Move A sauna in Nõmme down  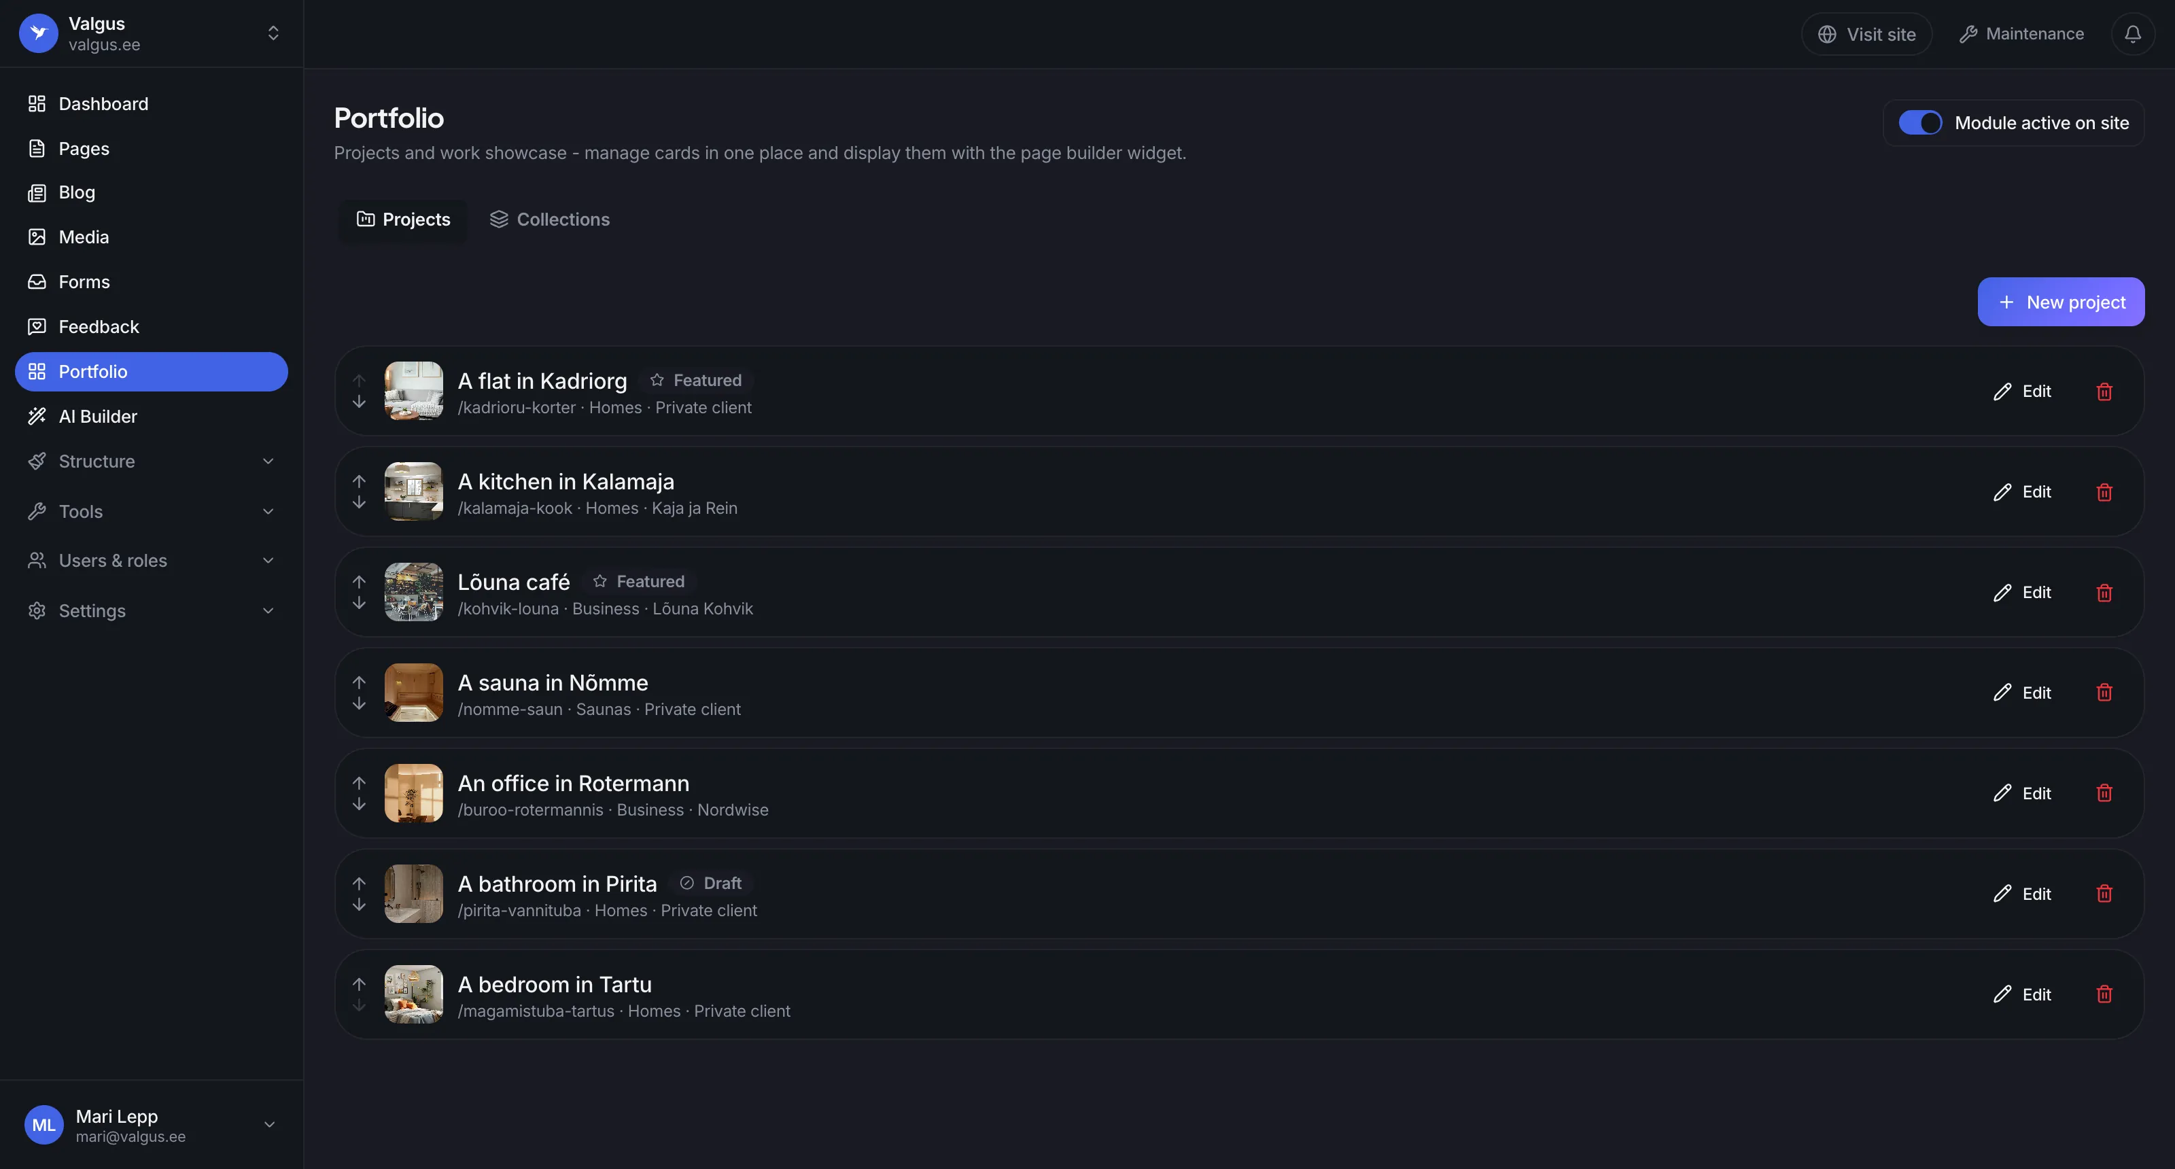[359, 703]
